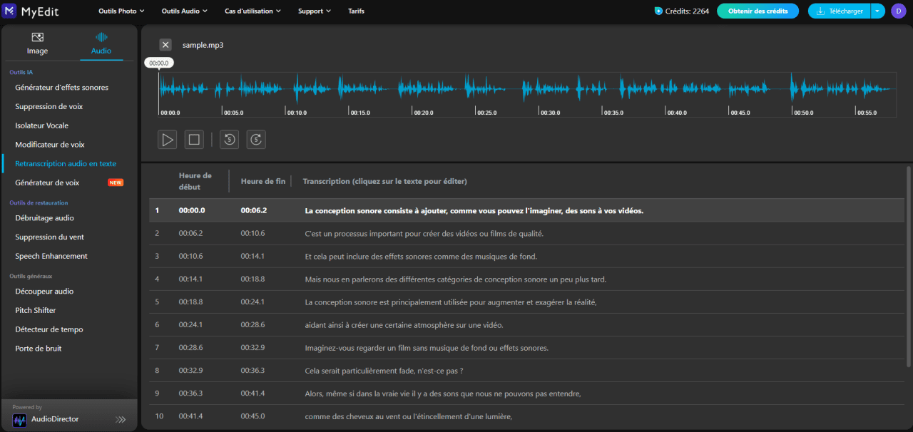Open the Support dropdown menu
Image resolution: width=913 pixels, height=432 pixels.
coord(315,11)
